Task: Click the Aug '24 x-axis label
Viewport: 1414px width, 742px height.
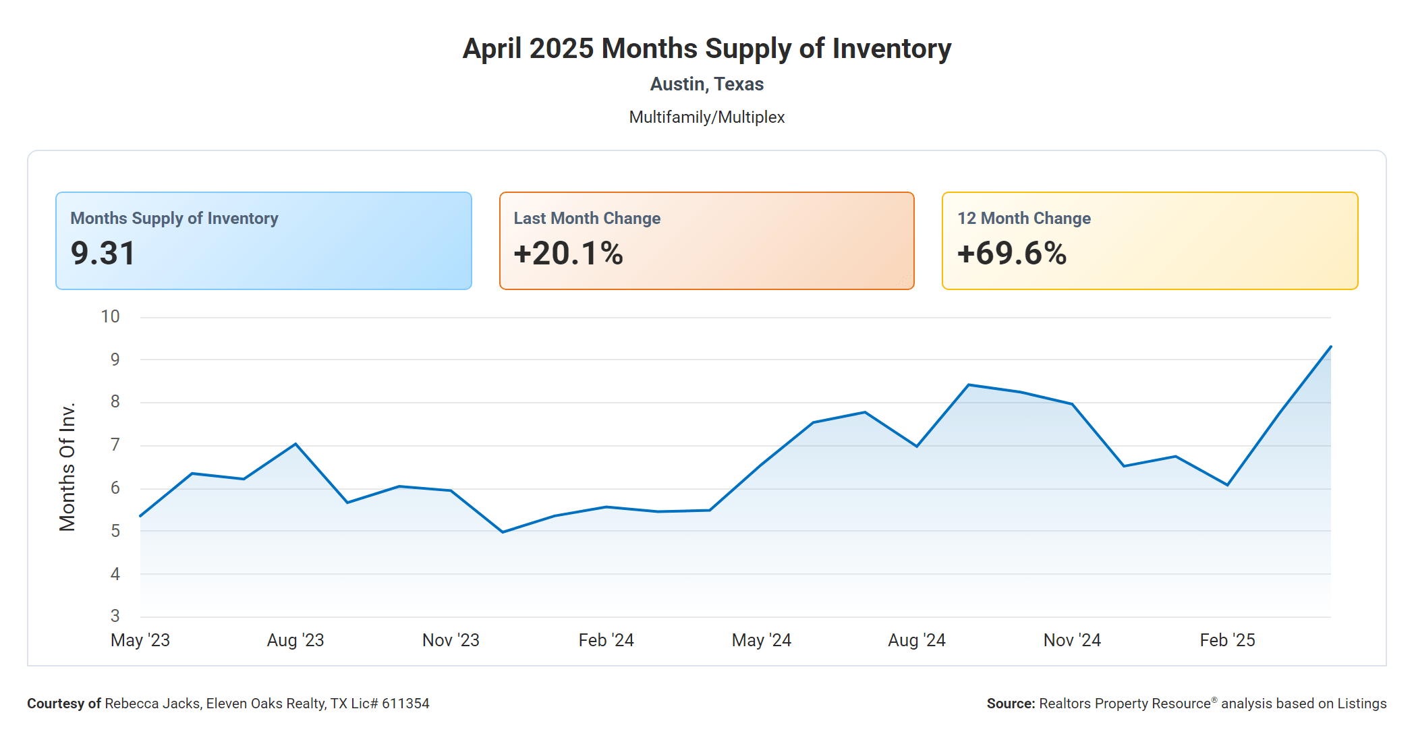Action: (917, 640)
